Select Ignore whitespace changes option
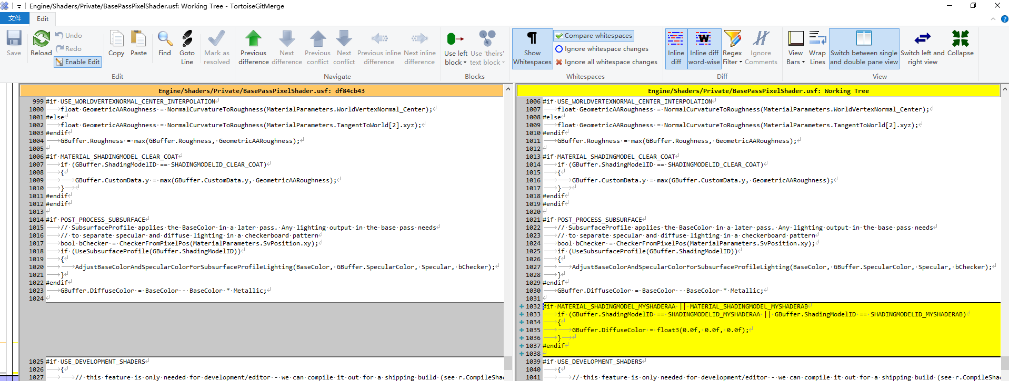Viewport: 1009px width, 381px height. (x=602, y=49)
